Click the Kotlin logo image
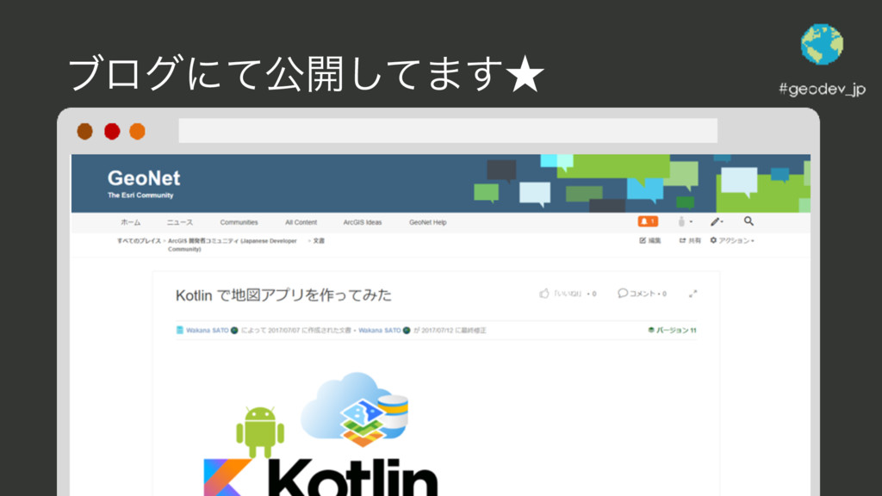Viewport: 882px width, 496px height. click(x=320, y=477)
